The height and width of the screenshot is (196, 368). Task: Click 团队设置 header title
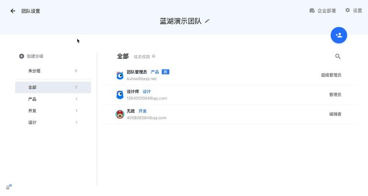tap(31, 11)
